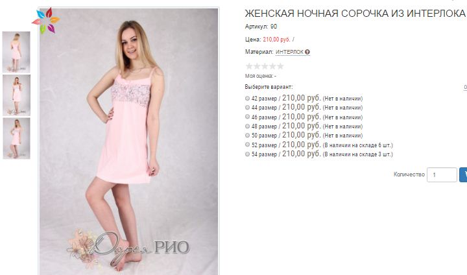
Task: Click the Количество quantity input field
Action: (x=442, y=174)
